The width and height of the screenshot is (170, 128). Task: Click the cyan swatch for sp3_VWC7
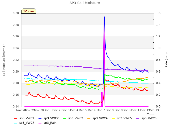tap(16, 123)
